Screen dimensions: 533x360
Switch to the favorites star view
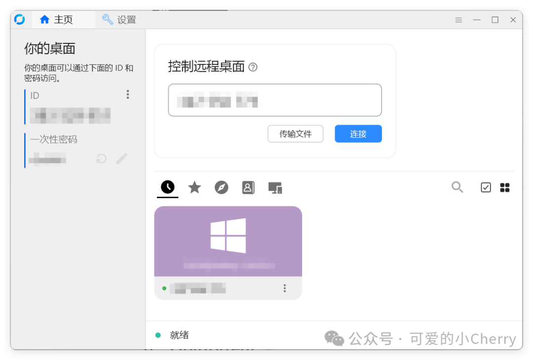(194, 188)
